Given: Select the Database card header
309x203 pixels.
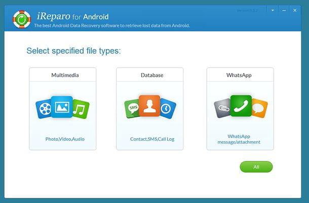Looking at the screenshot, I should 150,75.
